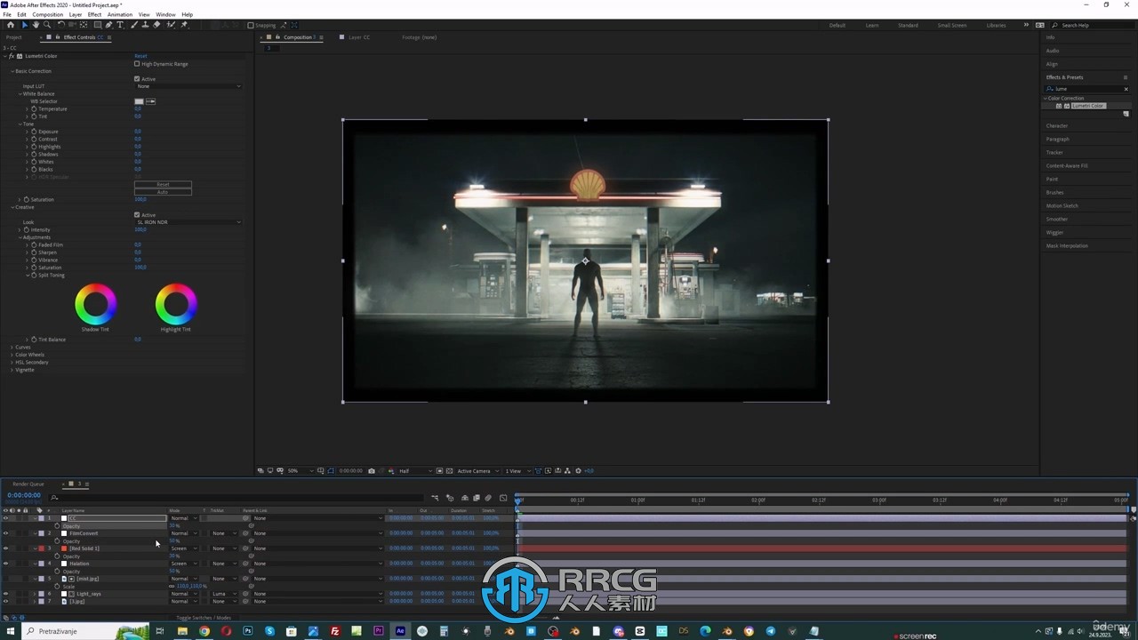Toggle High Dynamic Range checkbox
1138x640 pixels.
click(137, 64)
